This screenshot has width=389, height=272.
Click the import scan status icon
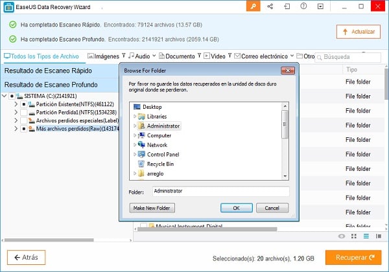point(287,6)
